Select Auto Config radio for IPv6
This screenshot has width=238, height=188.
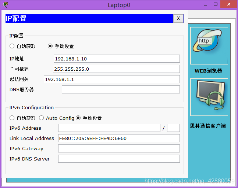point(41,118)
